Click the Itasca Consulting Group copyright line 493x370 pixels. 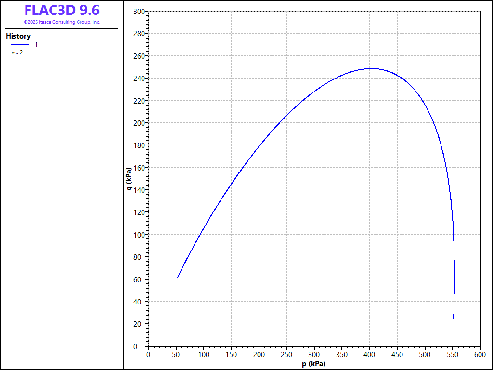pyautogui.click(x=62, y=22)
